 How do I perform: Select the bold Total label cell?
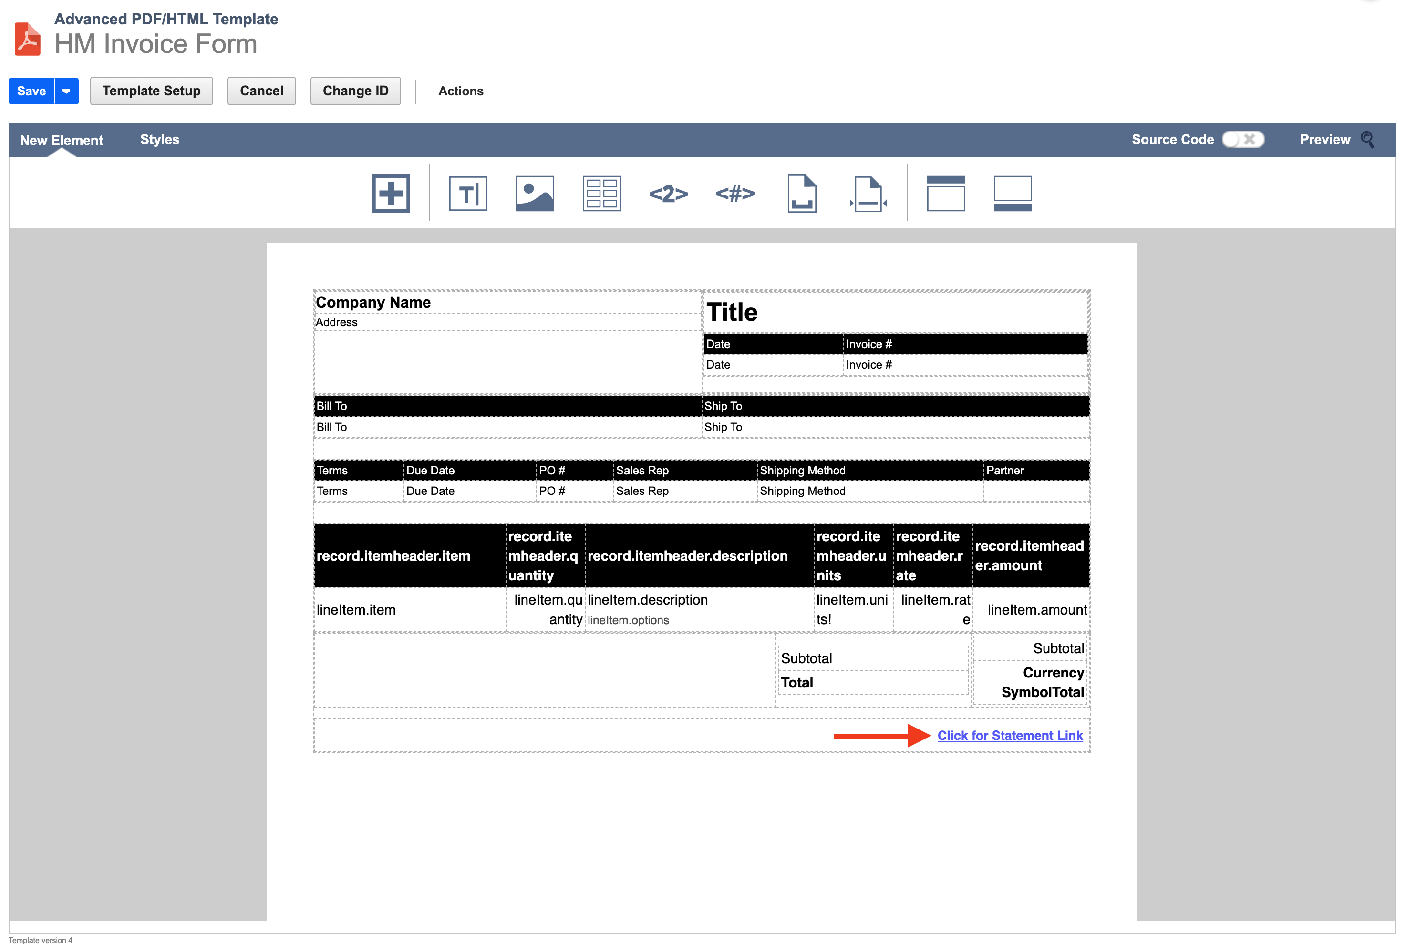pos(873,683)
